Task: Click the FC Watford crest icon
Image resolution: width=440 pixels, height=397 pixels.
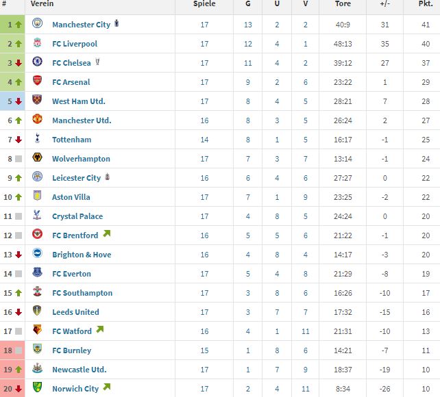Action: coord(37,329)
